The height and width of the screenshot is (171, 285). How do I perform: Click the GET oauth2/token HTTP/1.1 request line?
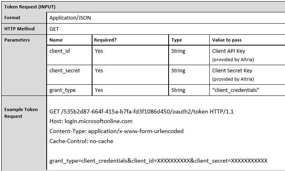(142, 111)
